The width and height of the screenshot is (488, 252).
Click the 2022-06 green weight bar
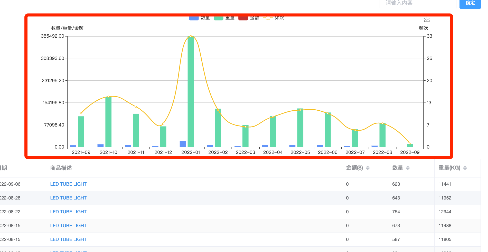coord(327,130)
